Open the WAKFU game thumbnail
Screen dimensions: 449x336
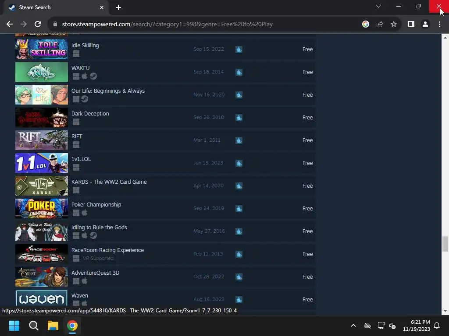point(42,72)
